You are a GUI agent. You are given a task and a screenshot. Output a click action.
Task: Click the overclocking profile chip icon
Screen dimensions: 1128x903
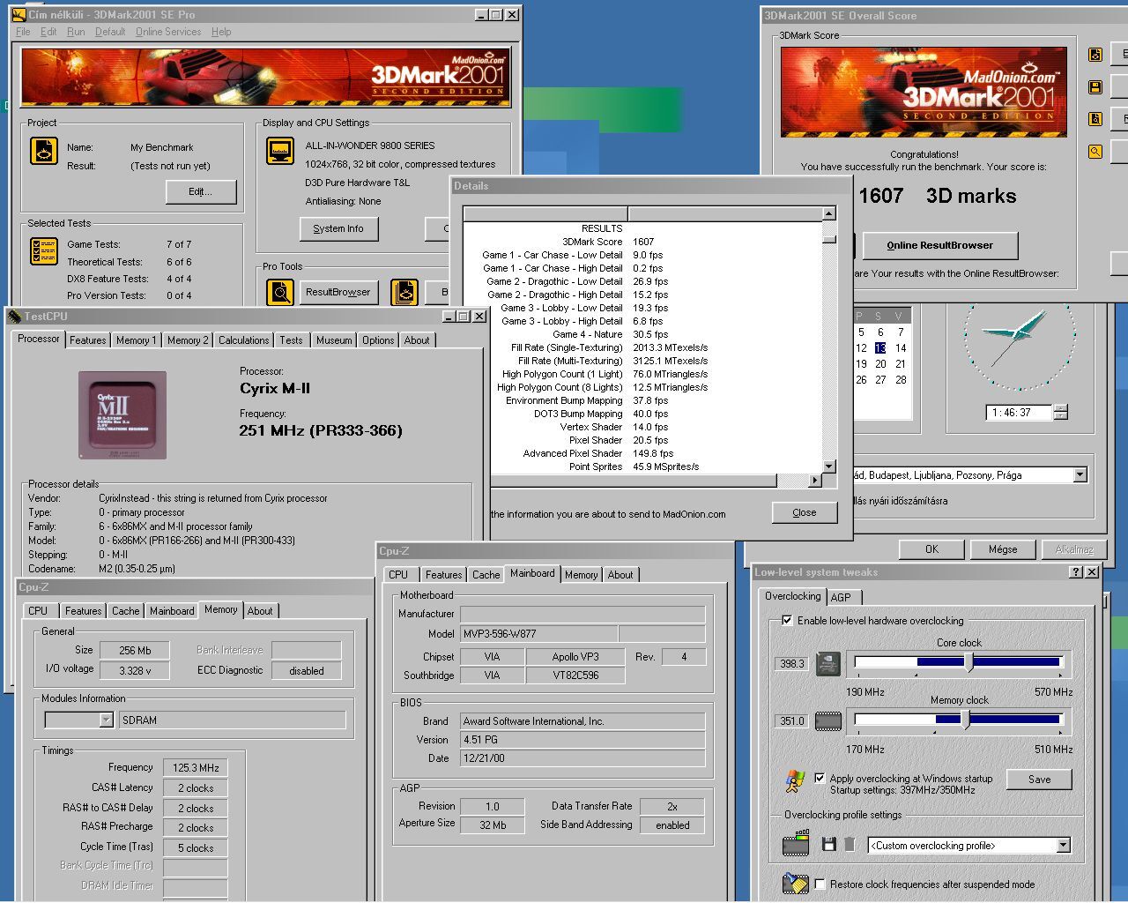(796, 844)
